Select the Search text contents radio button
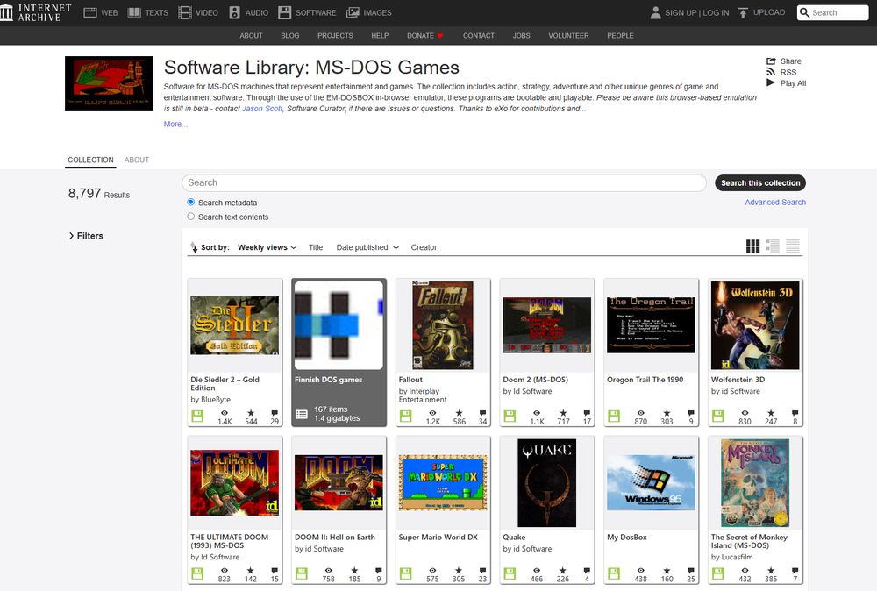Image resolution: width=877 pixels, height=591 pixels. pyautogui.click(x=190, y=217)
